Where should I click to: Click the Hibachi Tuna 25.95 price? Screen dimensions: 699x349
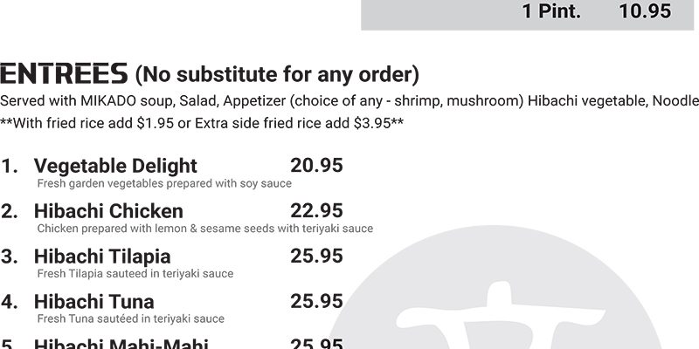pos(316,302)
